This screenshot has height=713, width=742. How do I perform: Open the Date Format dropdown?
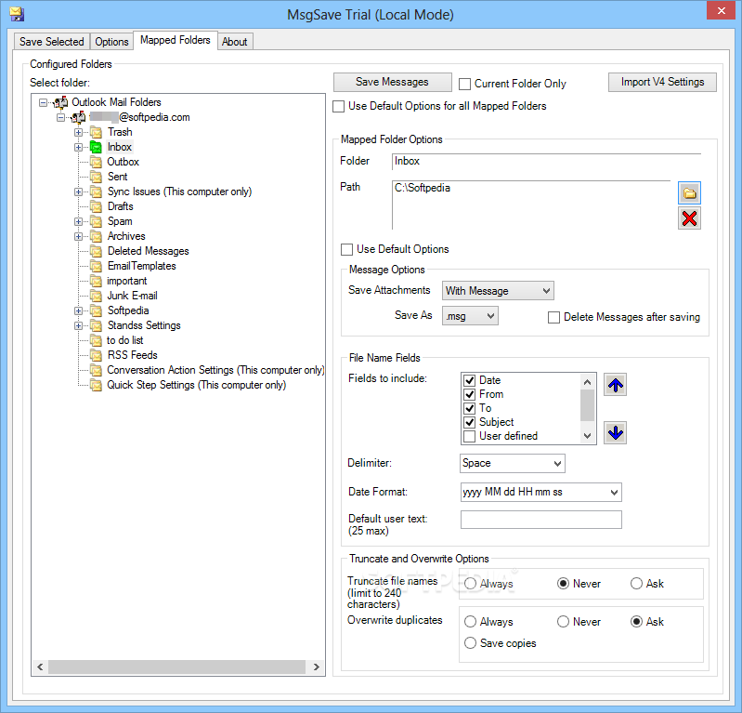(x=540, y=493)
